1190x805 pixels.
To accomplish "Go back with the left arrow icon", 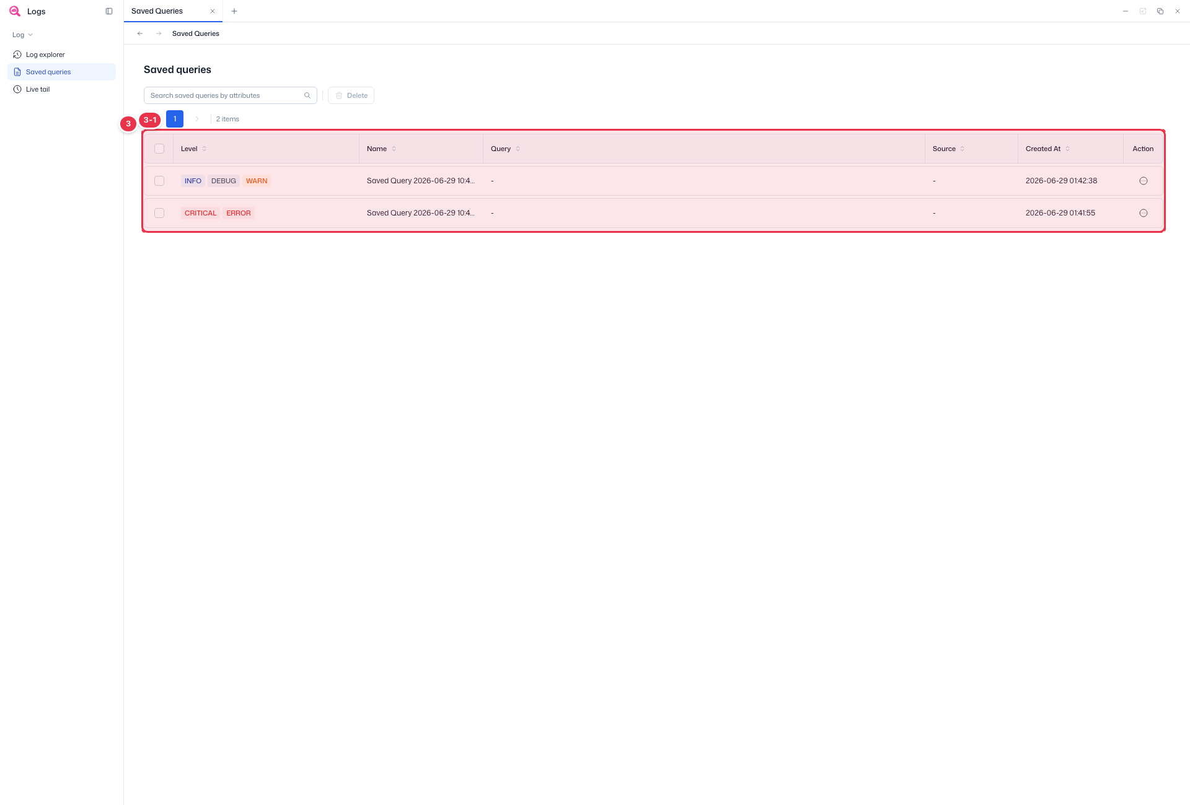I will click(140, 33).
